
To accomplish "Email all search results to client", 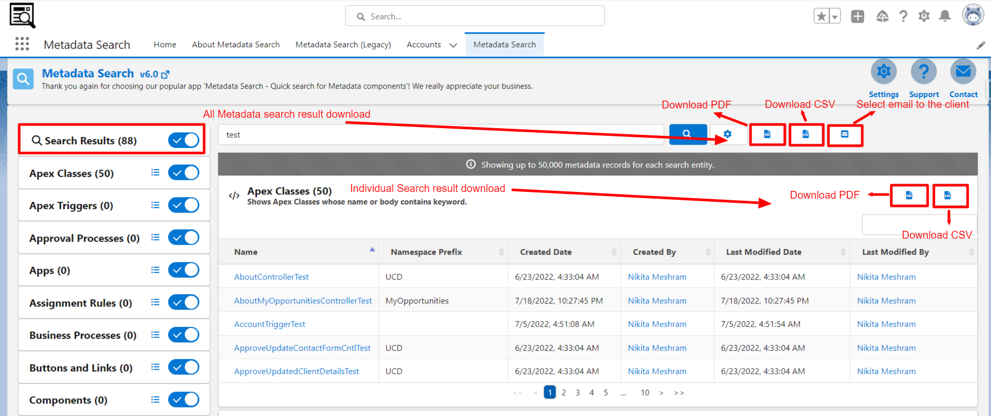I will click(x=845, y=134).
